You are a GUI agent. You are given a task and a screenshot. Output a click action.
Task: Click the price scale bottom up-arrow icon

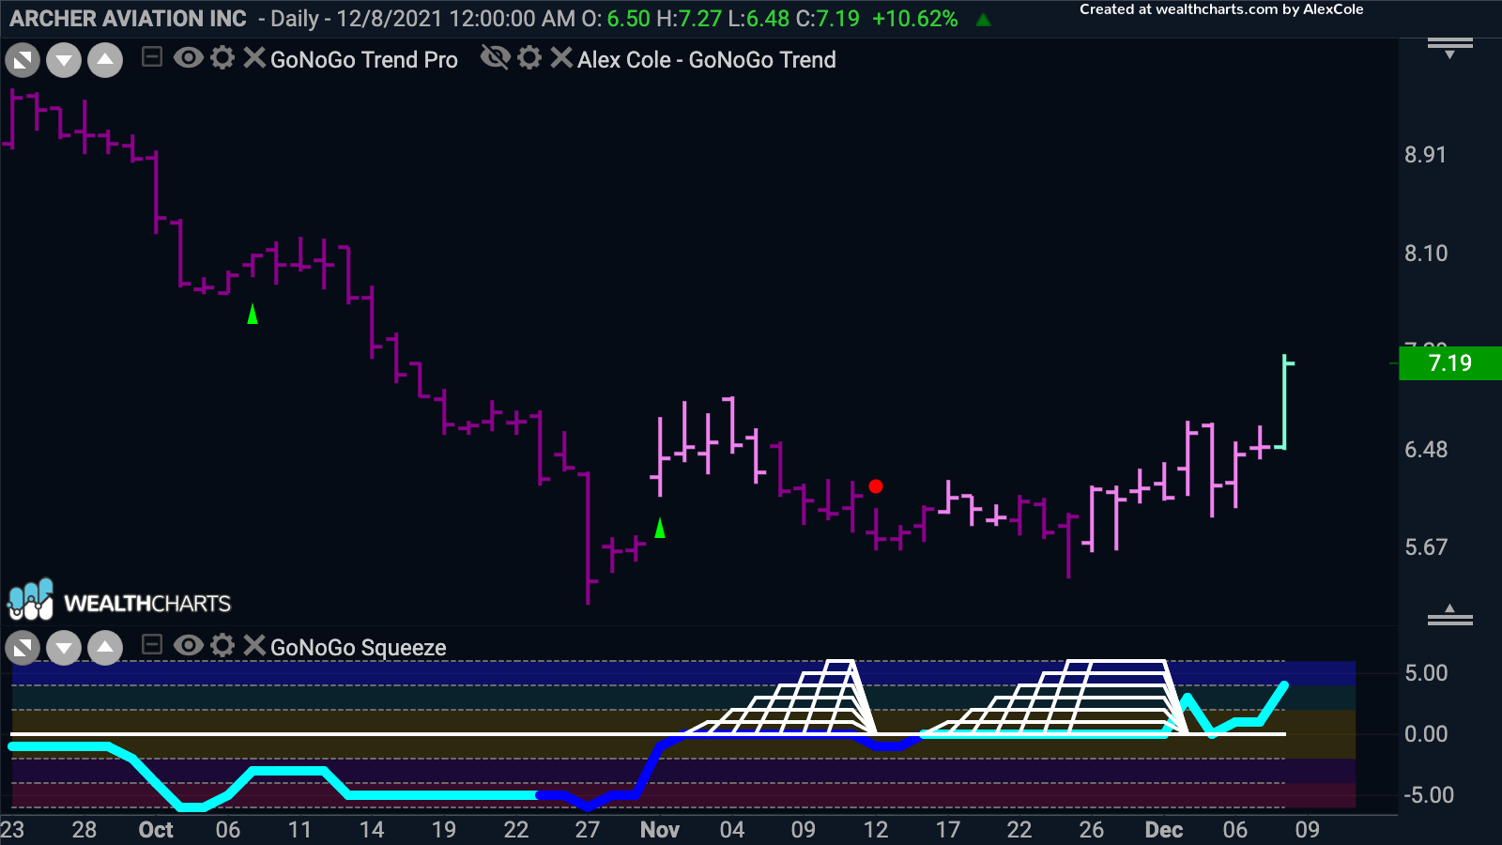click(x=1450, y=615)
